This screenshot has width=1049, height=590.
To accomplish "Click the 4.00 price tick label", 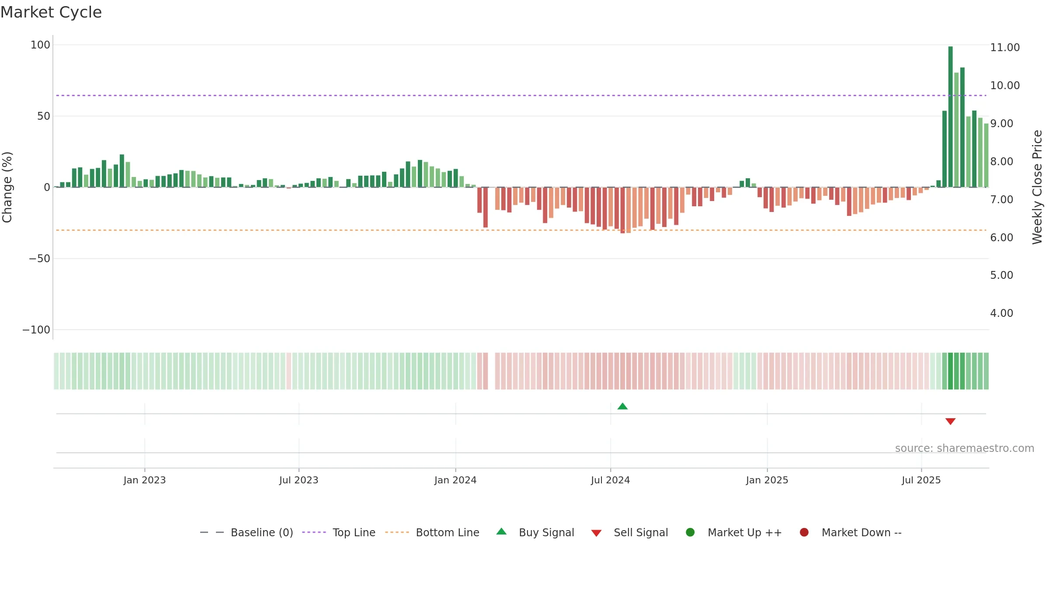I will click(1002, 313).
